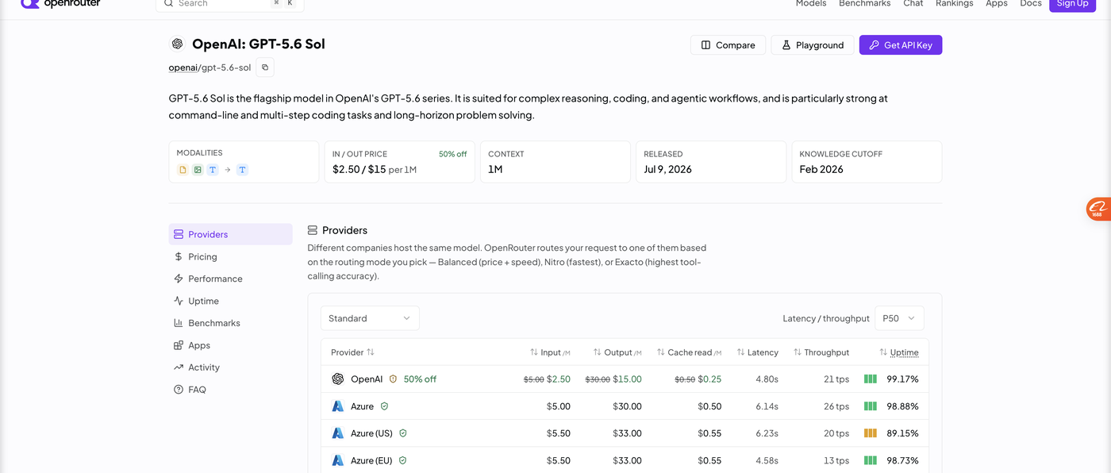Open Chat in the top navigation
Screen dimensions: 1111x473
(x=913, y=3)
